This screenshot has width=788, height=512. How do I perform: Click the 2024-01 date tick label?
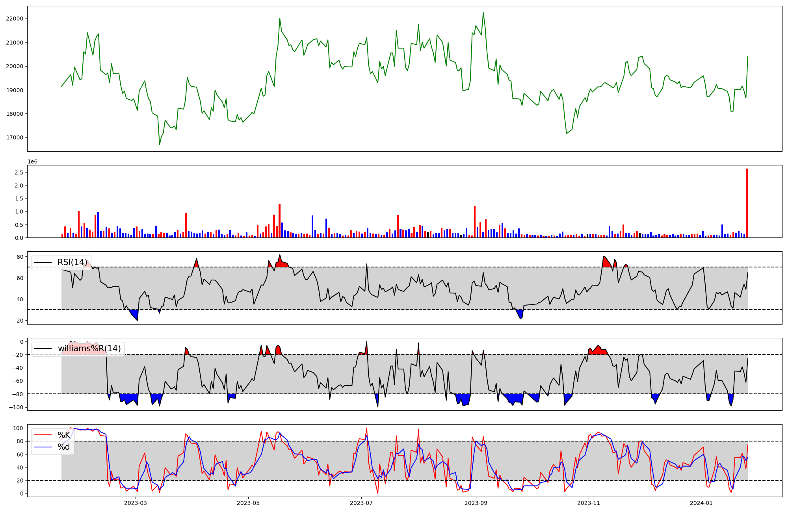(702, 503)
